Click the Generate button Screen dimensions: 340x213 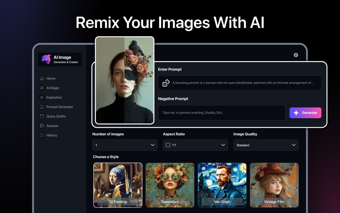(305, 113)
